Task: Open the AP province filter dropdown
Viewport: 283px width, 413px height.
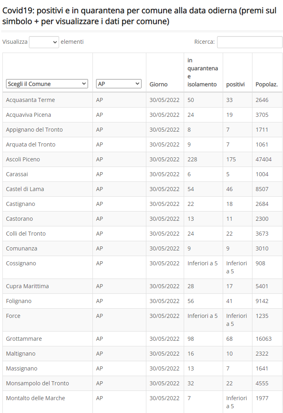Action: [119, 84]
